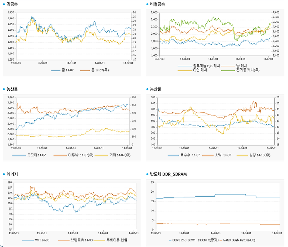Click the 14-04-01 date label under 비철금속 chart
This screenshot has width=288, height=247.
[x=240, y=59]
